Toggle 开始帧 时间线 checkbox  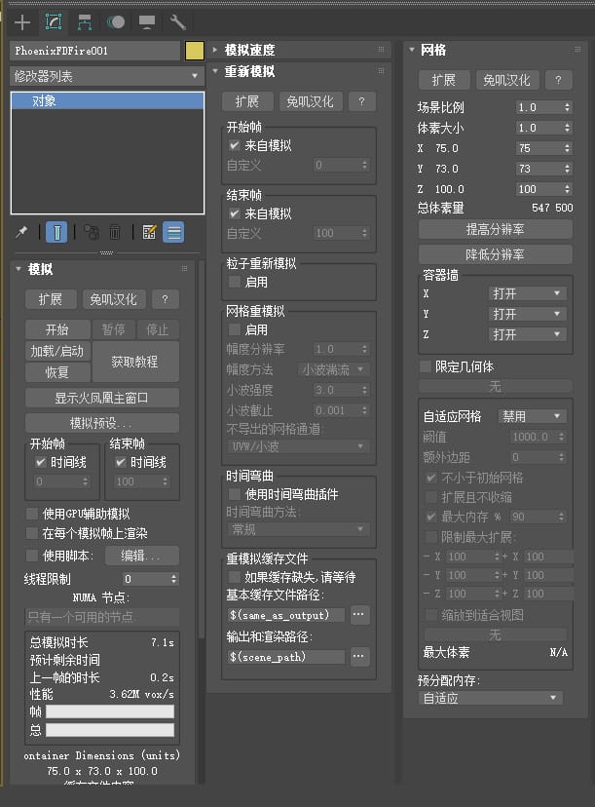coord(41,462)
